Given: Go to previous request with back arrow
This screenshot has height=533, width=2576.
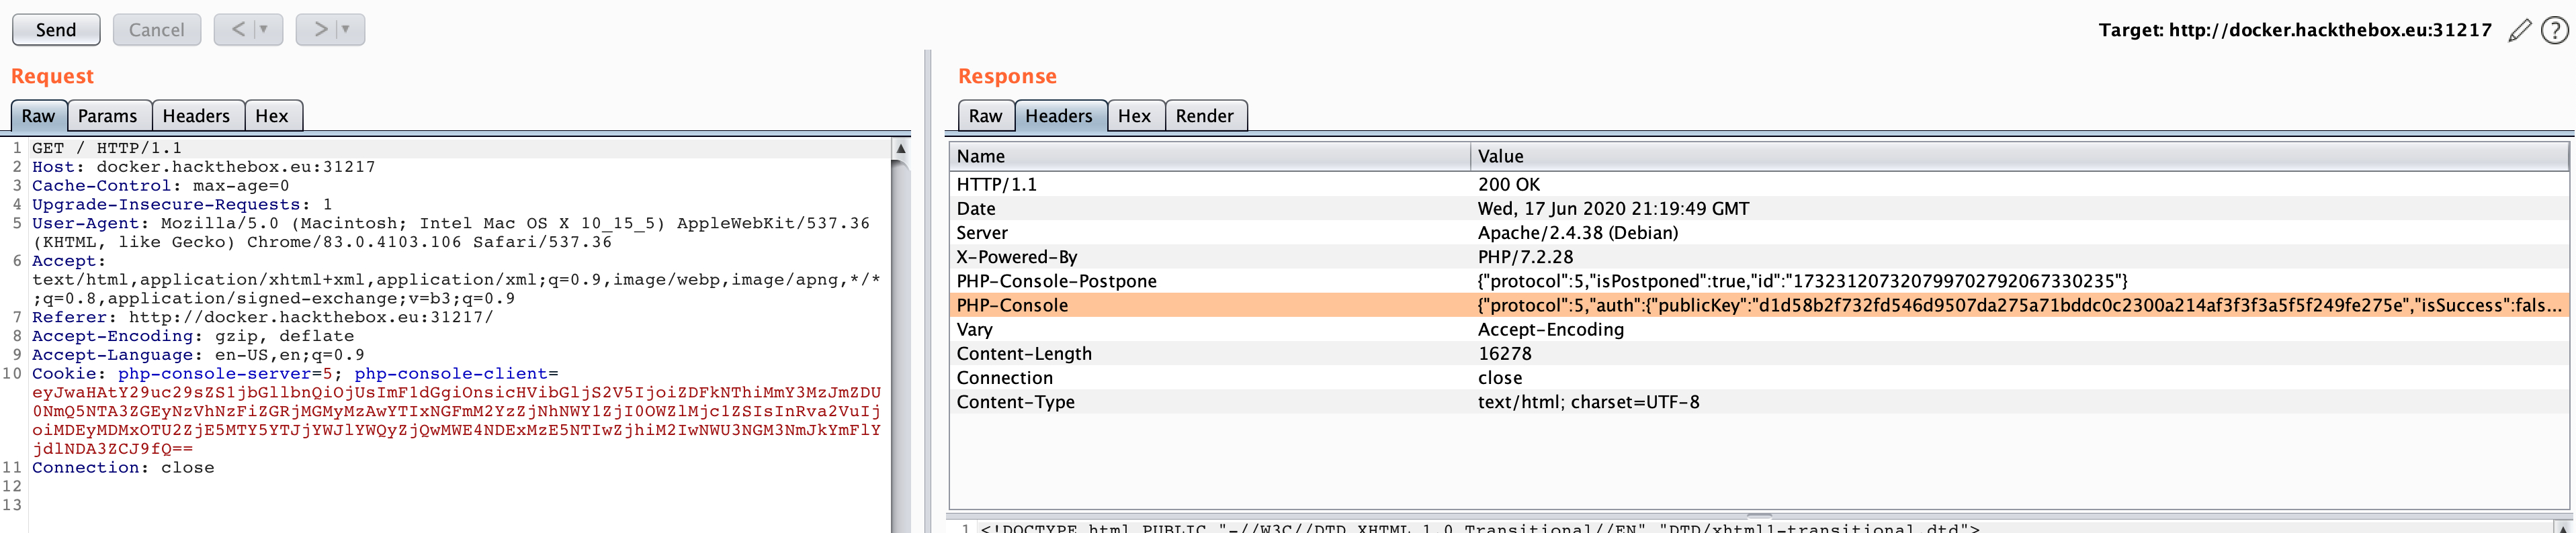Looking at the screenshot, I should pos(238,30).
